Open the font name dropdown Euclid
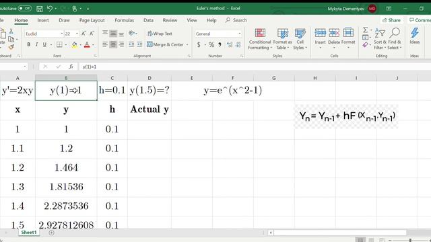This screenshot has height=242, width=431. pos(61,34)
